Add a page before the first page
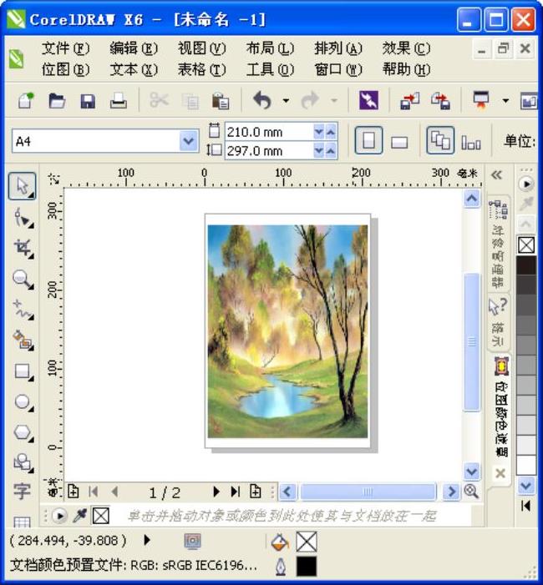 tap(74, 492)
